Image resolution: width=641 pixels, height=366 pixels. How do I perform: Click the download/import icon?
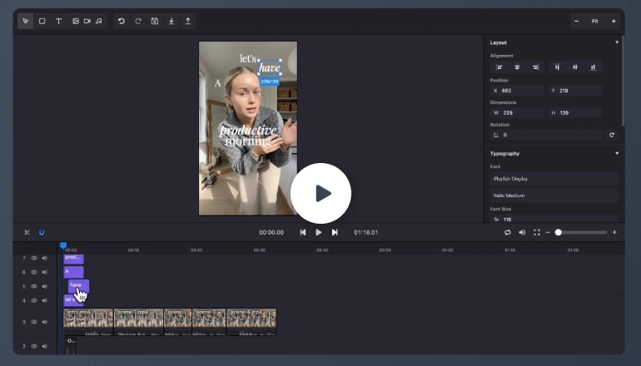[x=171, y=22]
